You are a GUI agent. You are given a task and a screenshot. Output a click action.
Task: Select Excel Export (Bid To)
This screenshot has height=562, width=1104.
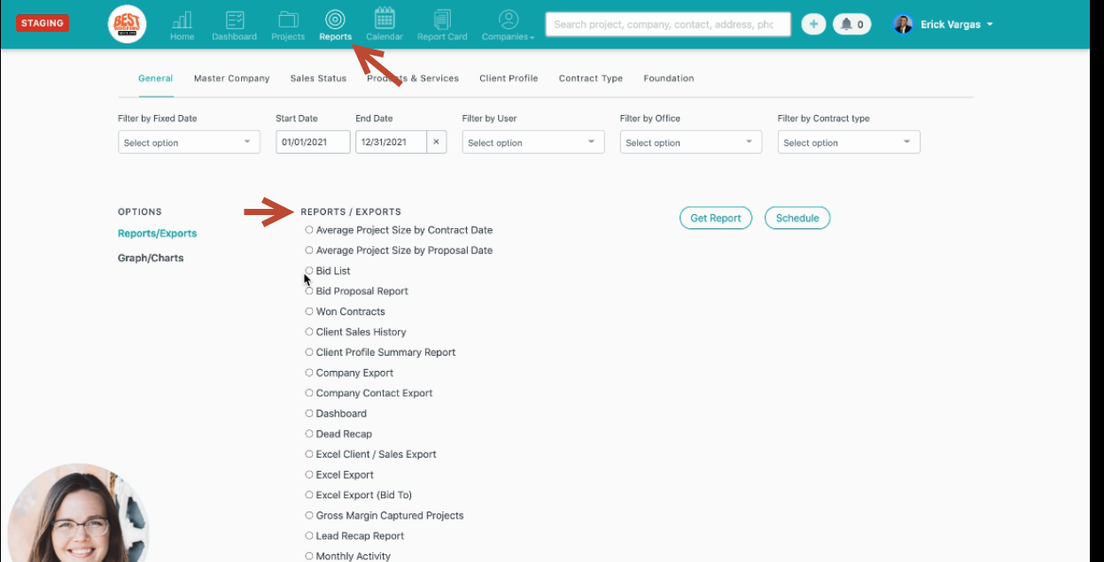[x=309, y=495]
